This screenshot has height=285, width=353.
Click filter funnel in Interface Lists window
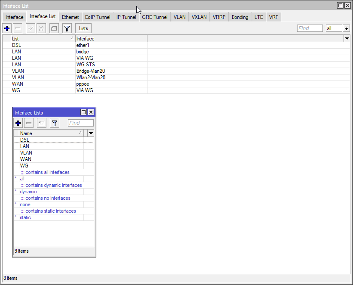point(54,123)
